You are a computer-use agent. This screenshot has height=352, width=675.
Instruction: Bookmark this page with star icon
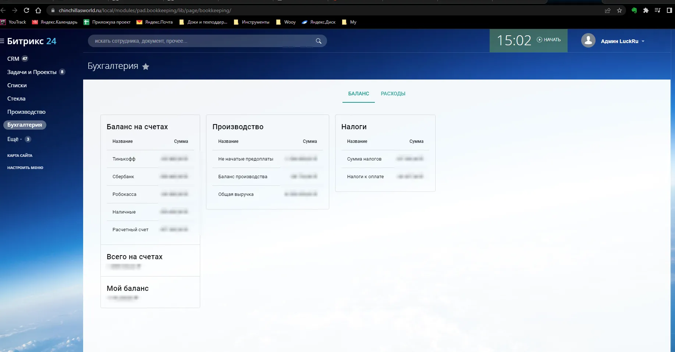(x=619, y=10)
